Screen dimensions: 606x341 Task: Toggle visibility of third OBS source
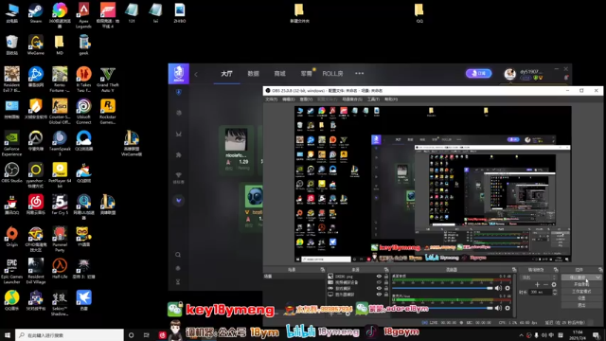pyautogui.click(x=379, y=288)
